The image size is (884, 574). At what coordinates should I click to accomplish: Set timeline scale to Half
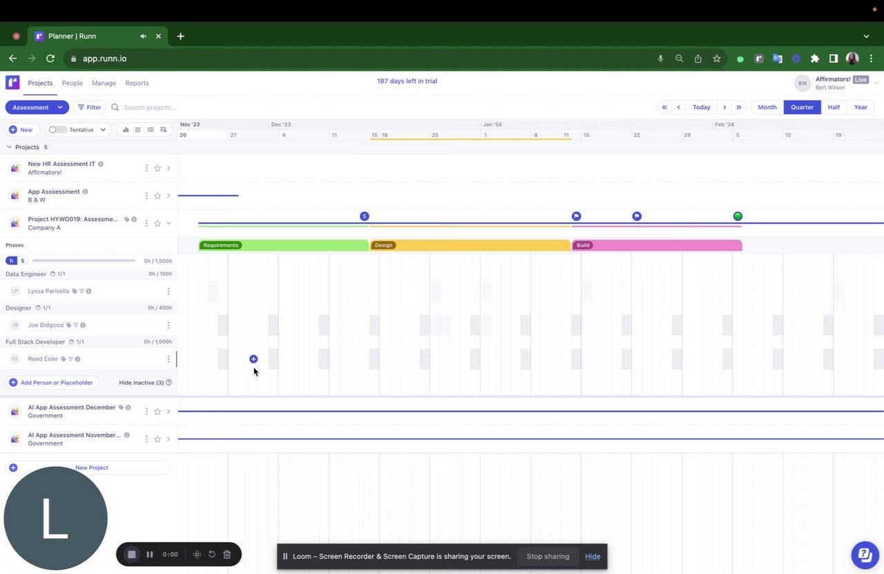click(x=834, y=107)
